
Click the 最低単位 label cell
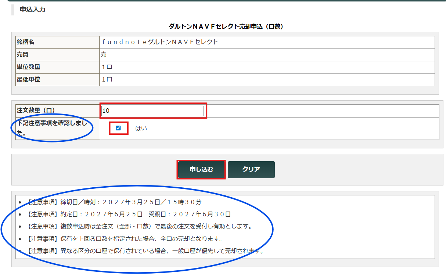(x=57, y=80)
